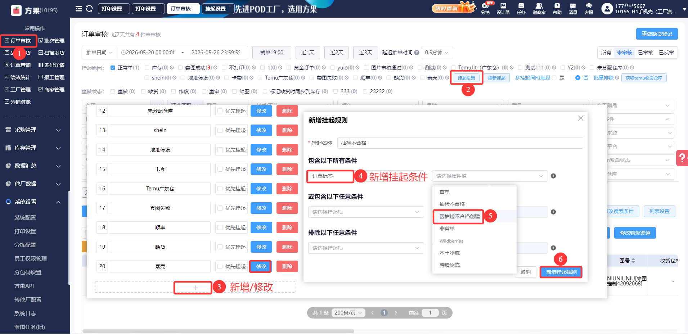The image size is (688, 334).
Task: Select the 未审核 filter tab
Action: tap(625, 53)
